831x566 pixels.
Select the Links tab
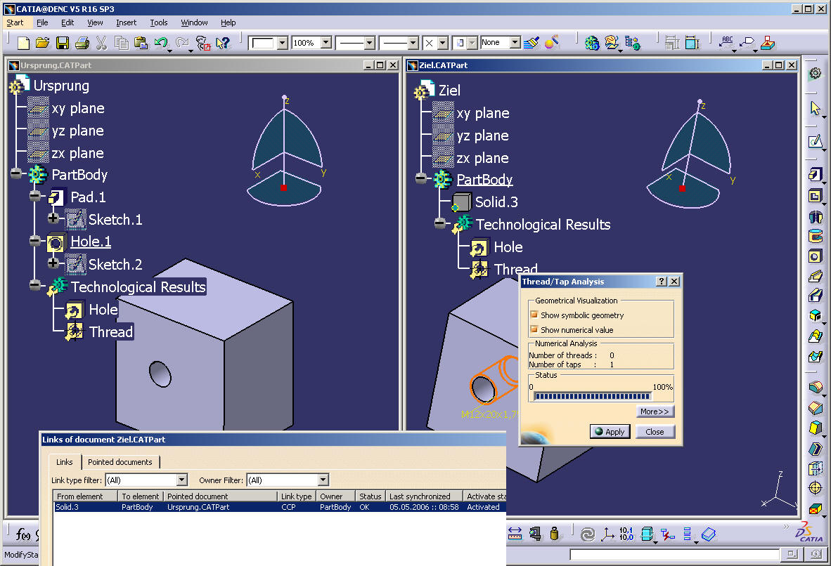tap(64, 461)
